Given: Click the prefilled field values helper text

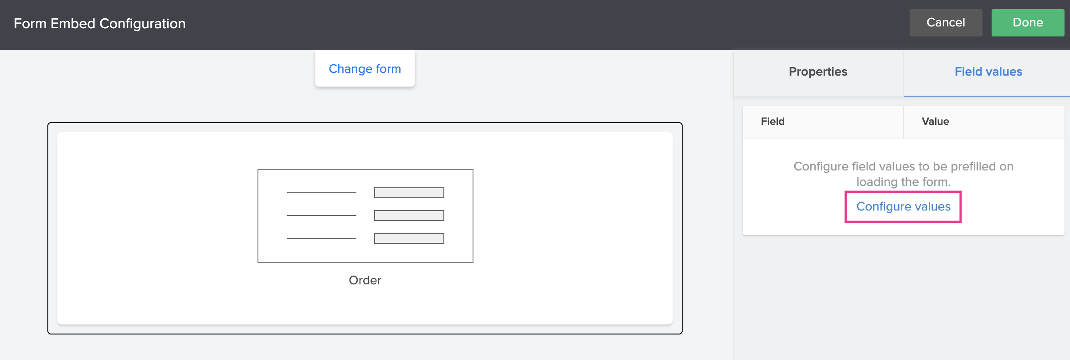Looking at the screenshot, I should [903, 174].
